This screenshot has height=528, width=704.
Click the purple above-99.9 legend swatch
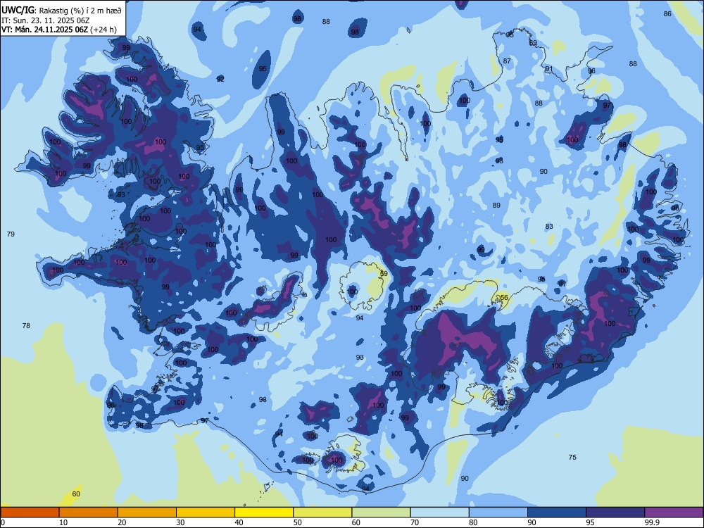point(674,513)
